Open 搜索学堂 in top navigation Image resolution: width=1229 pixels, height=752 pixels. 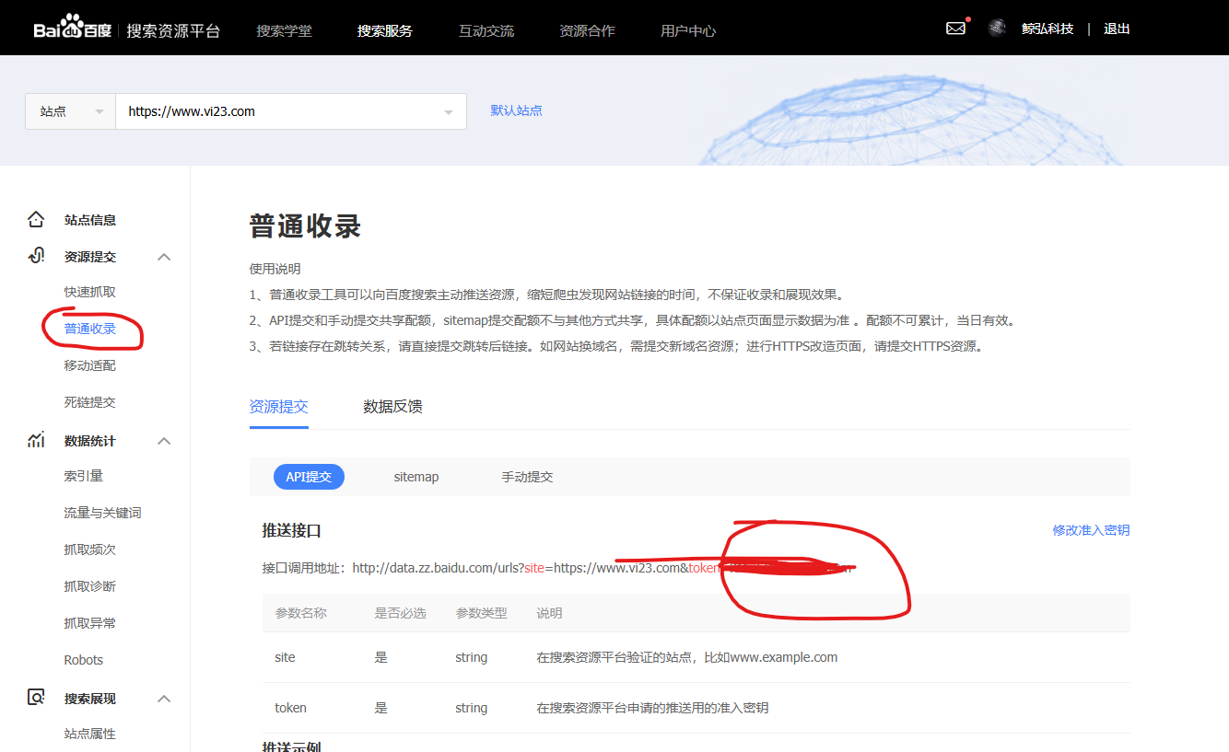pos(284,30)
